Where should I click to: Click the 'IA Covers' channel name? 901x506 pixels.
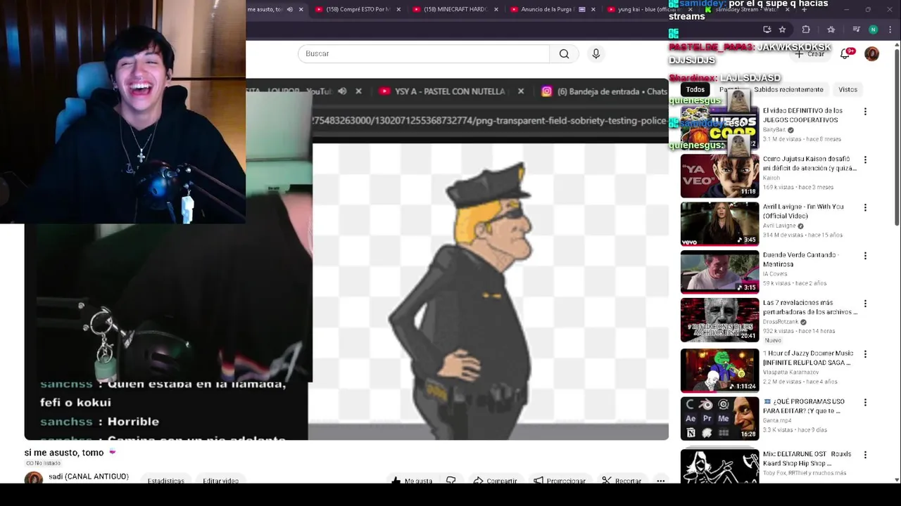tap(776, 274)
